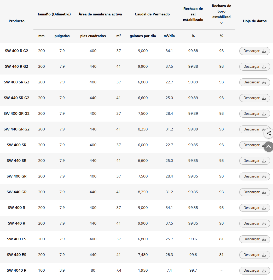Click download icon for SW 440 R G2

[x=264, y=67]
